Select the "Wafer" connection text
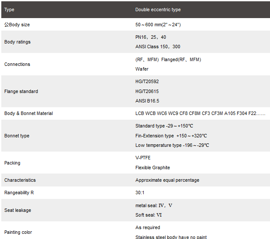 click(142, 69)
